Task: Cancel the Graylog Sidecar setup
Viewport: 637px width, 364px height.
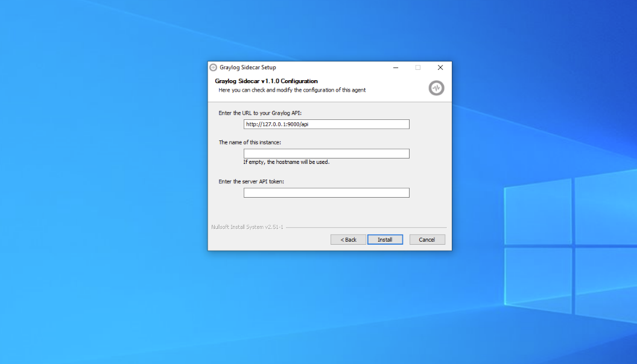Action: coord(427,239)
